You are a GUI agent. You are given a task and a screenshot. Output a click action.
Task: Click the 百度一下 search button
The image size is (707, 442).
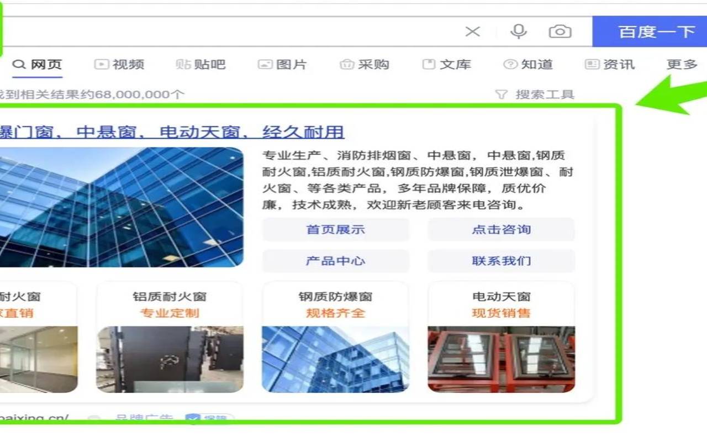click(650, 31)
